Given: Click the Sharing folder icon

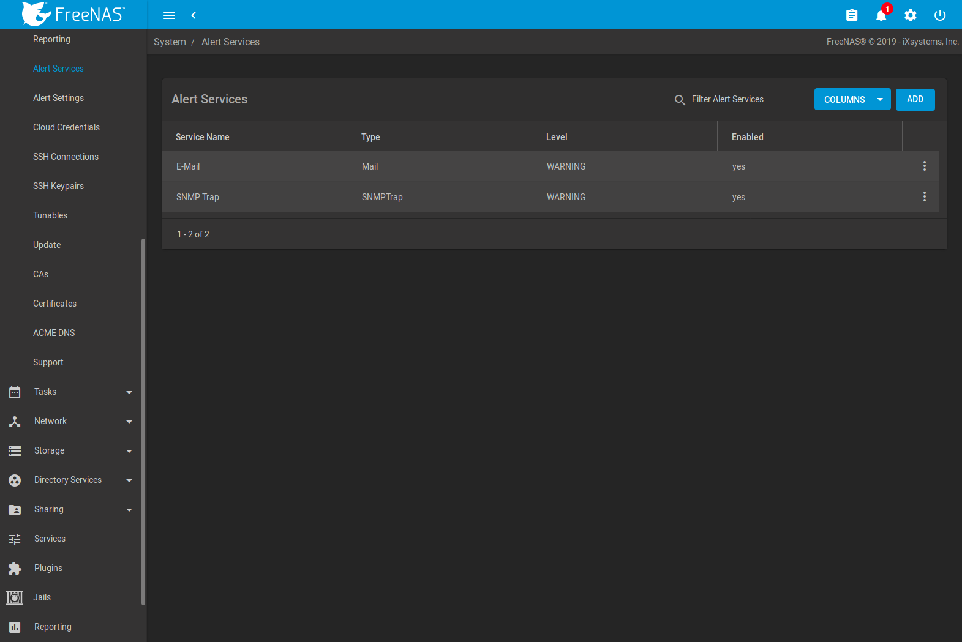Looking at the screenshot, I should [15, 509].
